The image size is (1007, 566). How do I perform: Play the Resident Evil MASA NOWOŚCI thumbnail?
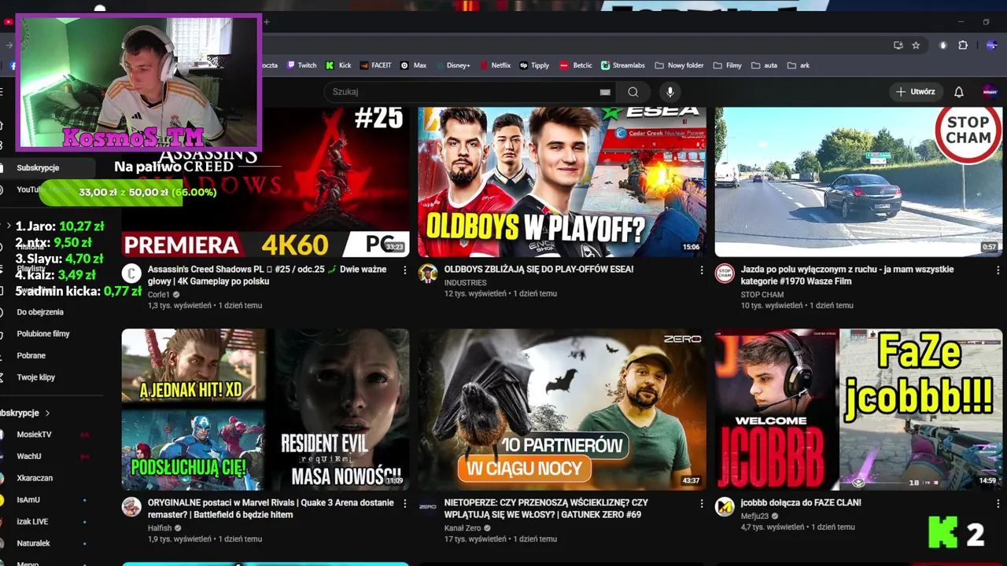265,410
